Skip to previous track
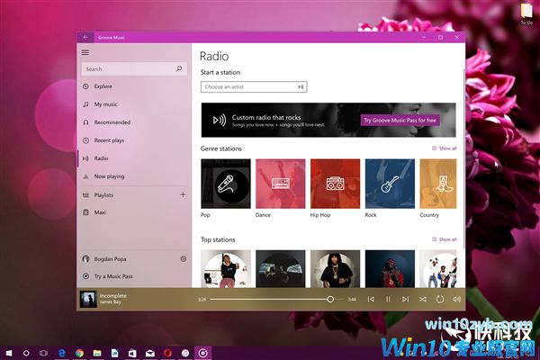The image size is (540, 360). click(x=371, y=300)
